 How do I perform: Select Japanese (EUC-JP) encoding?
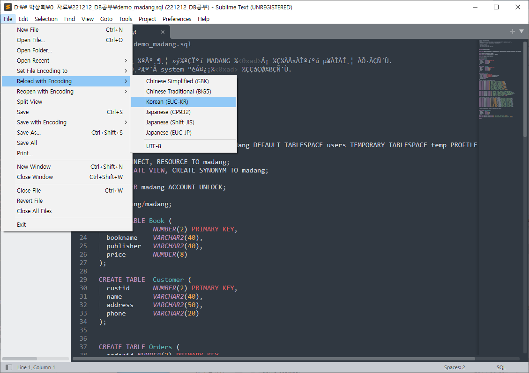pos(183,132)
